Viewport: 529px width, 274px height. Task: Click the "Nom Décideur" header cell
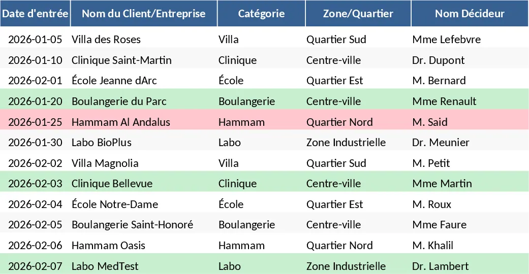click(x=470, y=14)
